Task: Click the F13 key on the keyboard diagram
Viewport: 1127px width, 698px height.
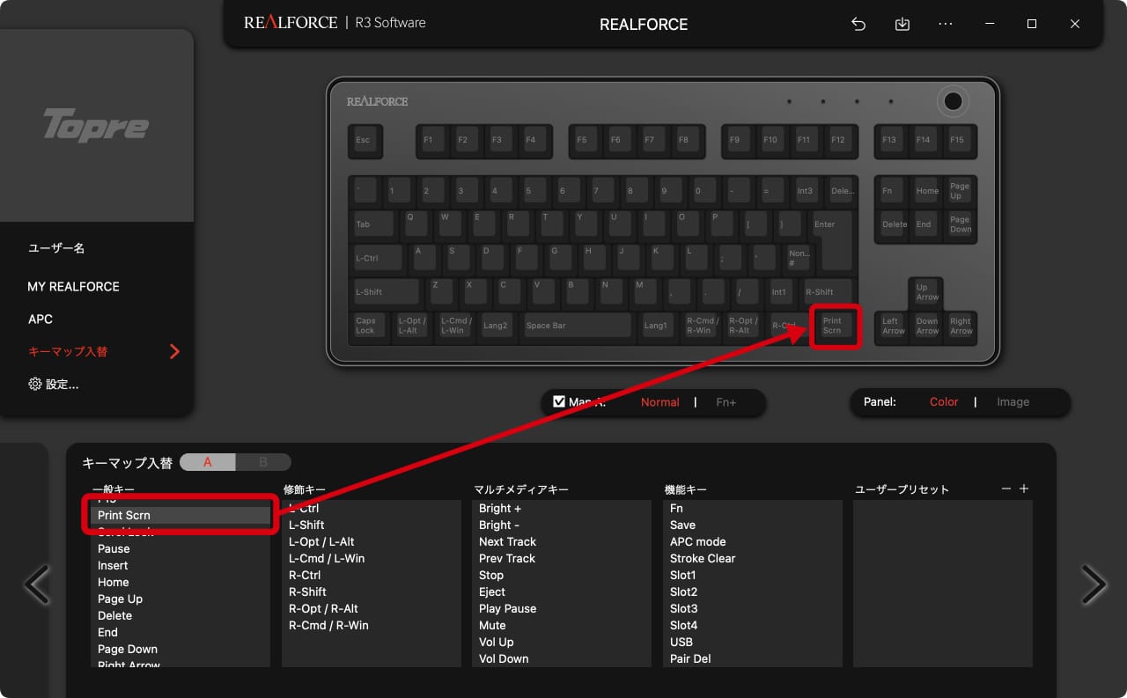Action: pyautogui.click(x=890, y=141)
